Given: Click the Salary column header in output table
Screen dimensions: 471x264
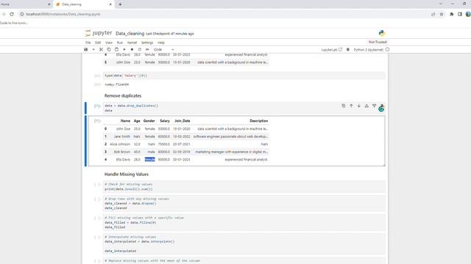Looking at the screenshot, I should 165,121.
